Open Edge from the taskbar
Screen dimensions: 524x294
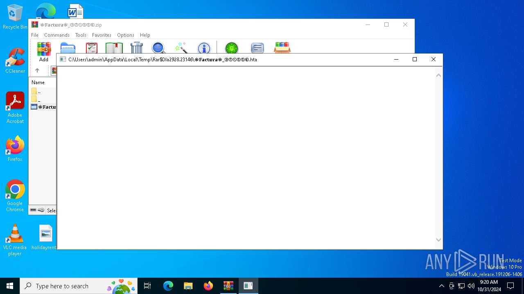[168, 286]
